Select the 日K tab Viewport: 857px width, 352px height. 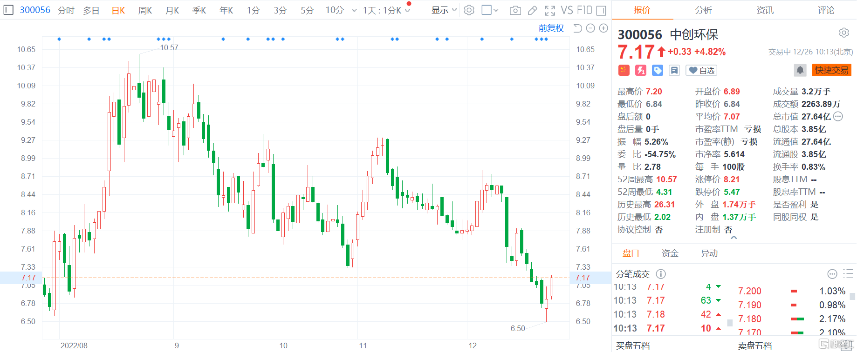pyautogui.click(x=118, y=10)
